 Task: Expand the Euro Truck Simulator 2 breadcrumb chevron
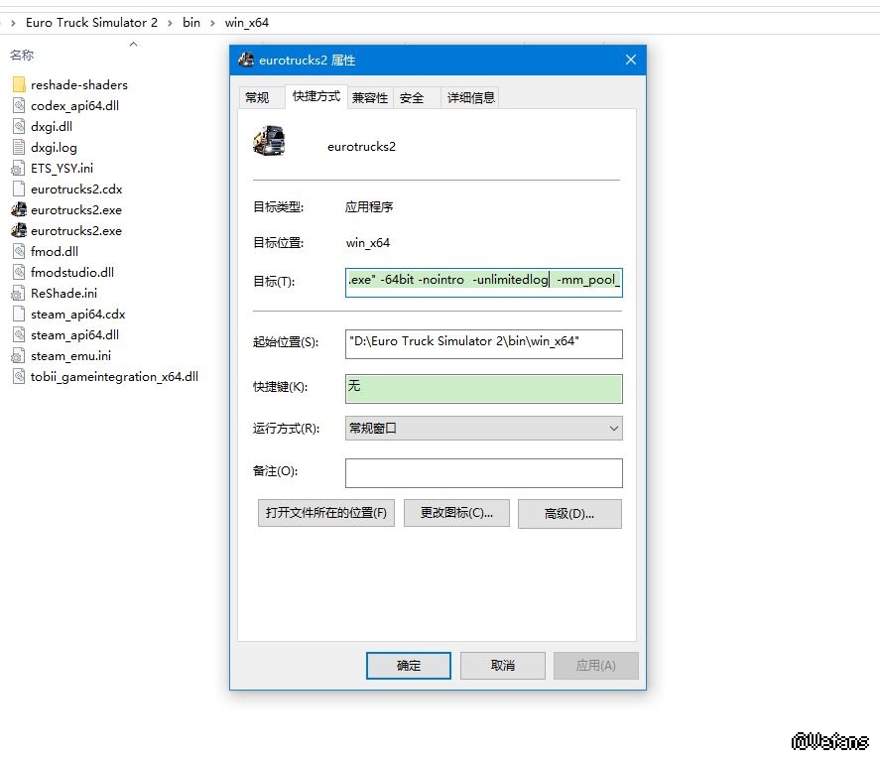click(170, 23)
